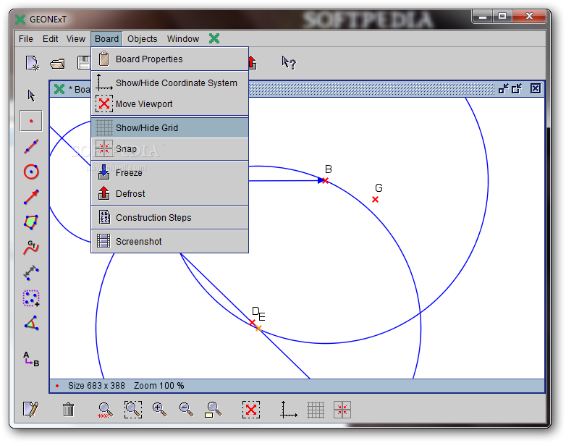Click the Zoom 100 % status text
The height and width of the screenshot is (443, 566).
159,386
